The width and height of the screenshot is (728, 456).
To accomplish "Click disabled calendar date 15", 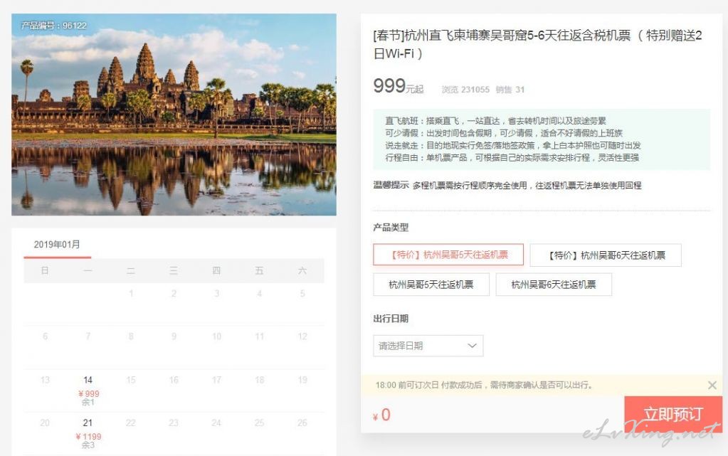I will coord(131,380).
